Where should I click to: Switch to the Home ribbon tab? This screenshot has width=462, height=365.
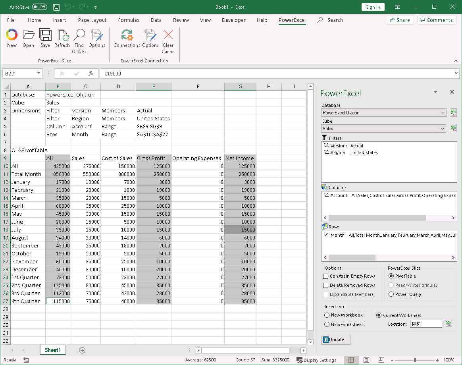(x=35, y=20)
